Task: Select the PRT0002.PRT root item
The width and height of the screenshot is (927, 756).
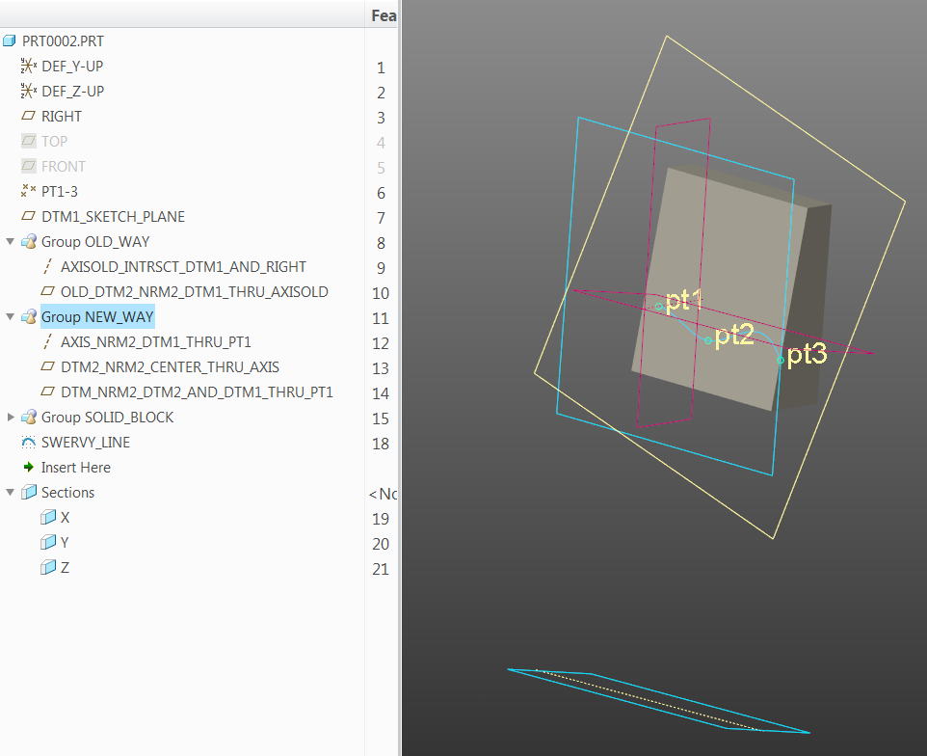Action: click(63, 40)
